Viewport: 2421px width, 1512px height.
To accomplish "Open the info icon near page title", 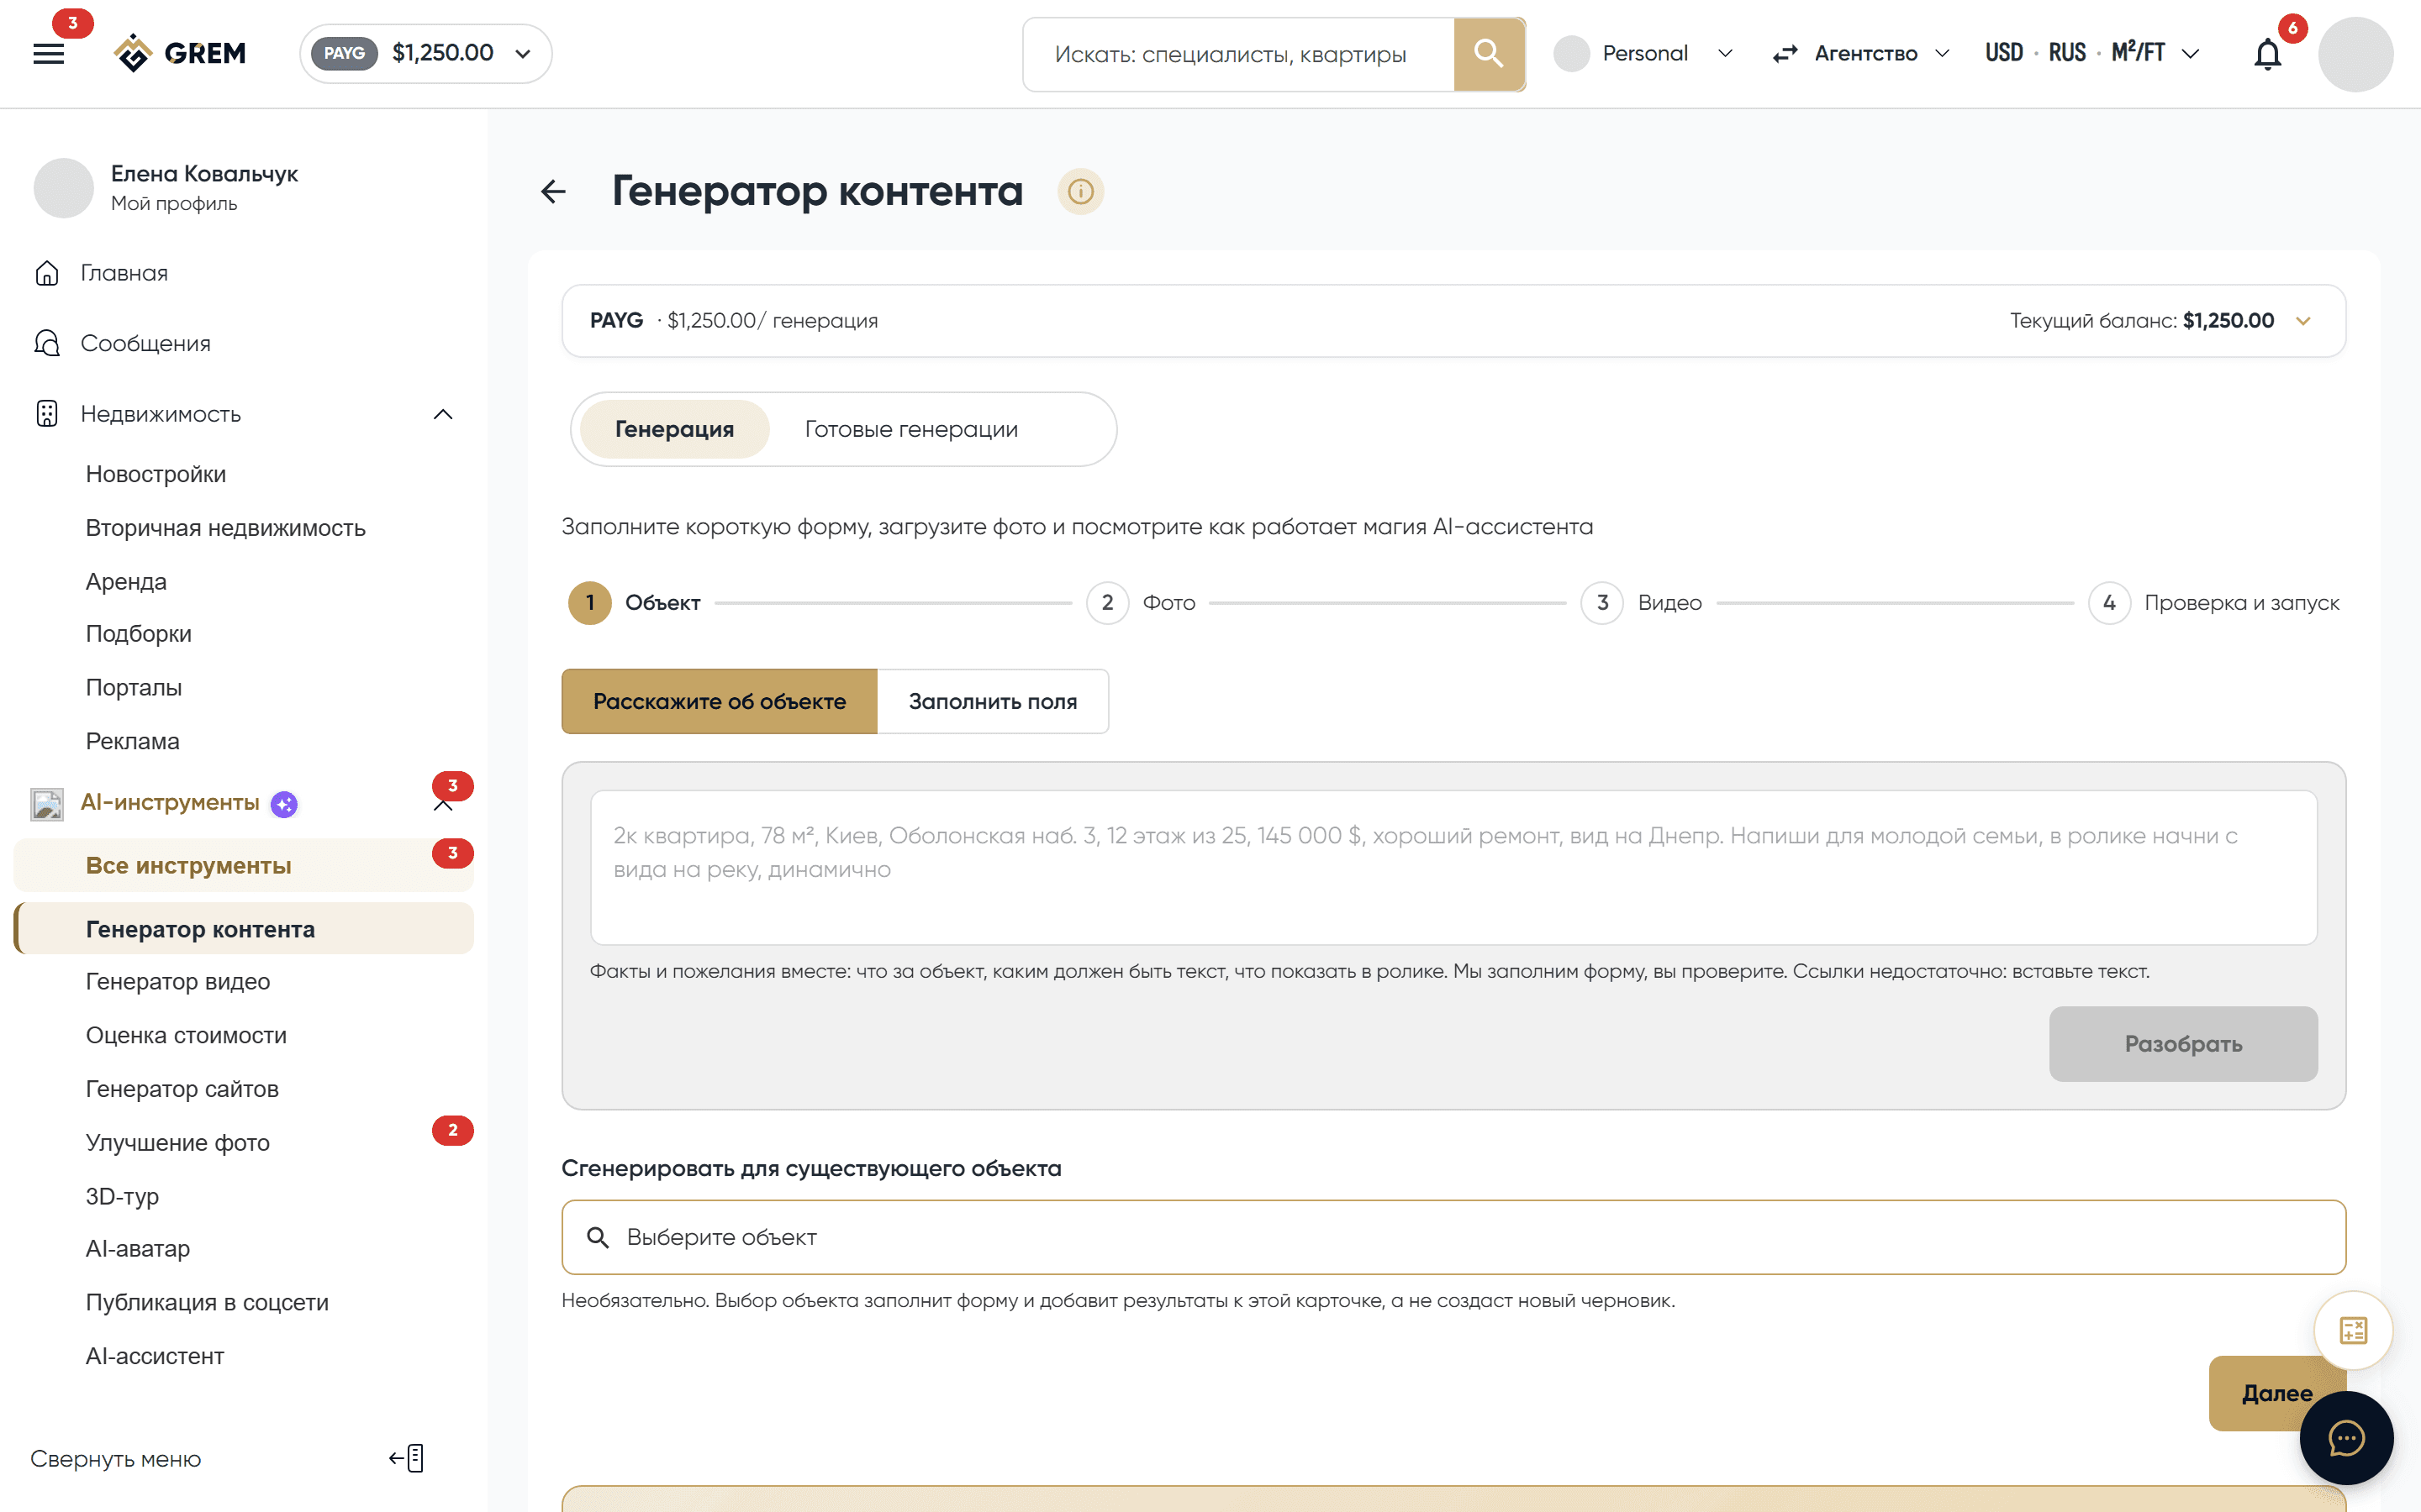I will tap(1080, 191).
